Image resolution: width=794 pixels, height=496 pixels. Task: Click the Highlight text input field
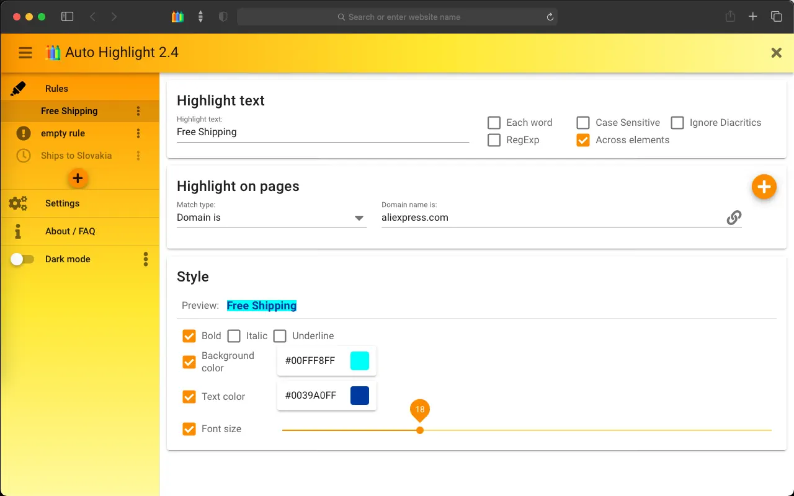click(x=323, y=132)
